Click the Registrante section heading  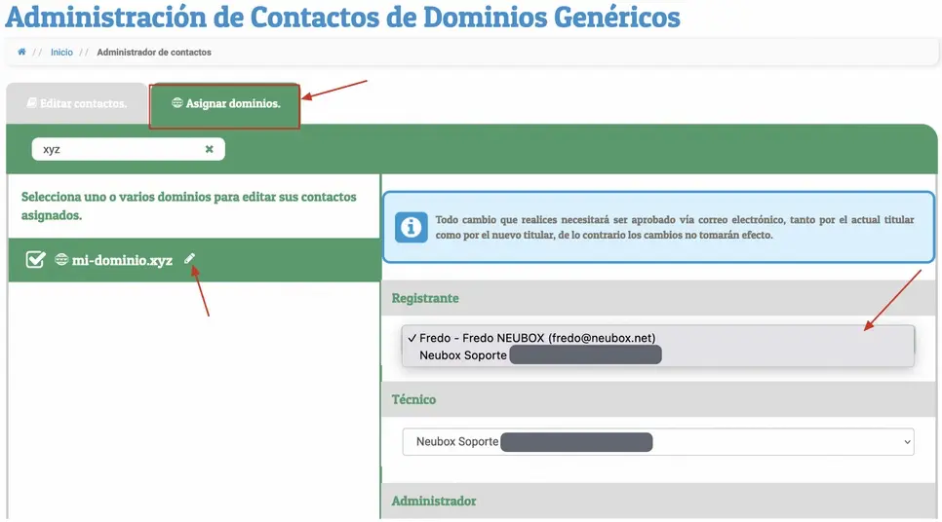coord(425,298)
